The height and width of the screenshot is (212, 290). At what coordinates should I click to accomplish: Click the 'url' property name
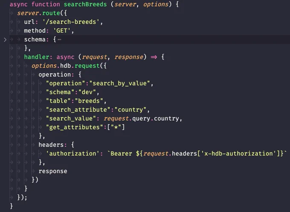click(29, 22)
